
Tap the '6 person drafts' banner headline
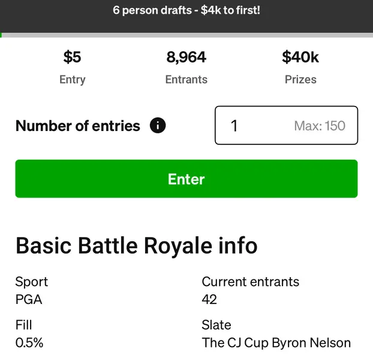tap(186, 11)
